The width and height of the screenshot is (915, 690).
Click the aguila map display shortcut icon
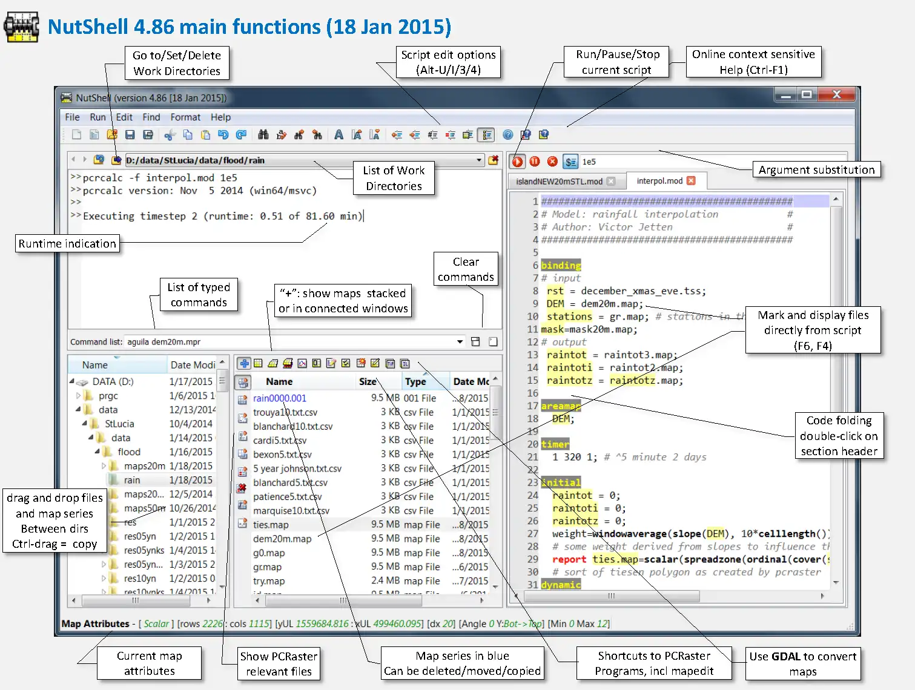point(258,363)
